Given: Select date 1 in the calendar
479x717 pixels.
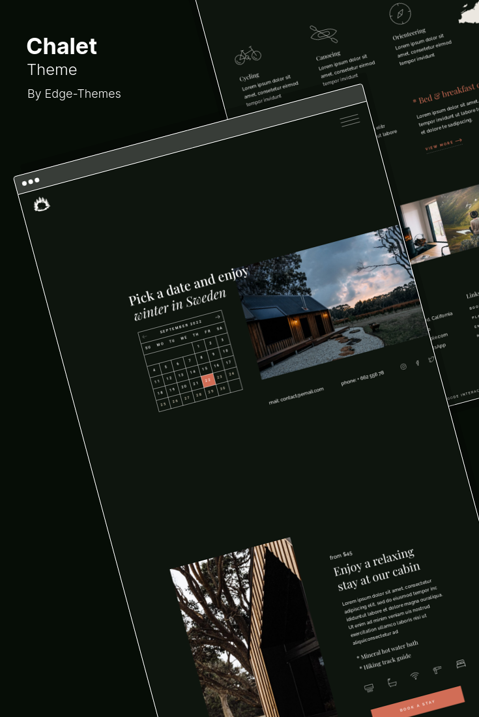Looking at the screenshot, I should click(199, 347).
